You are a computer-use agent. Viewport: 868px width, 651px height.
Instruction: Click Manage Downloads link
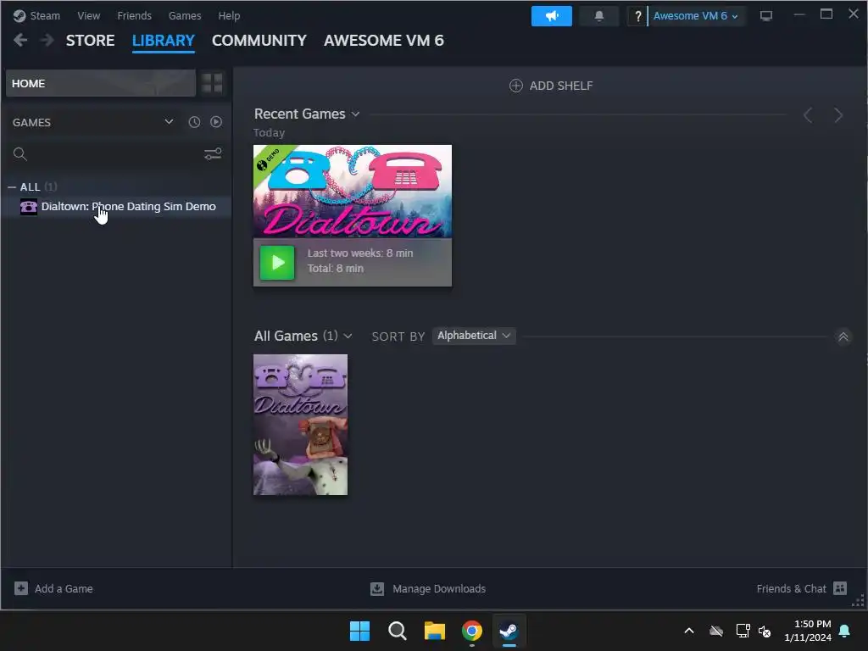(x=439, y=588)
